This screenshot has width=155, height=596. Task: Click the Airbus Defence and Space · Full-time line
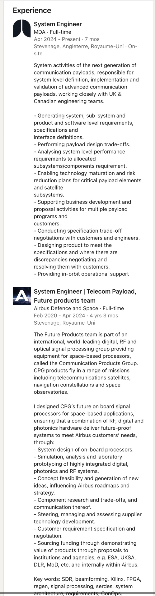(x=79, y=308)
